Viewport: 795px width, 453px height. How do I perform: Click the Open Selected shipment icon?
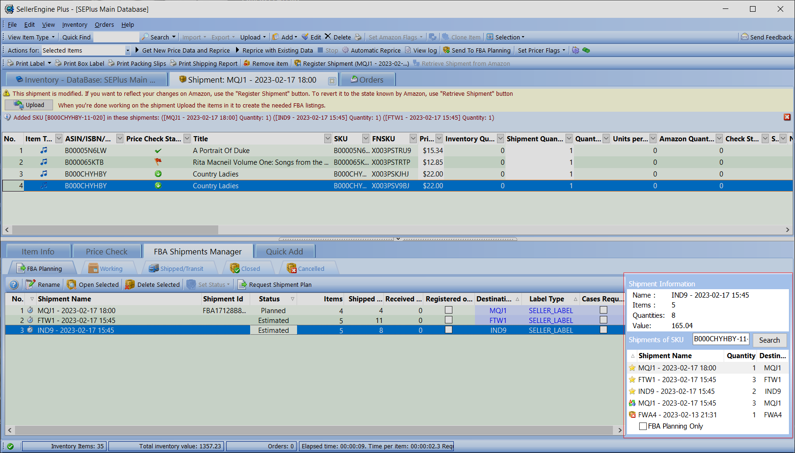point(72,284)
